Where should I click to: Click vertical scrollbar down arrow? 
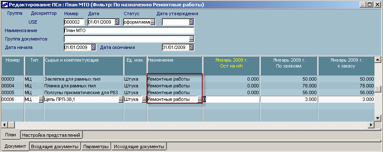point(378,118)
